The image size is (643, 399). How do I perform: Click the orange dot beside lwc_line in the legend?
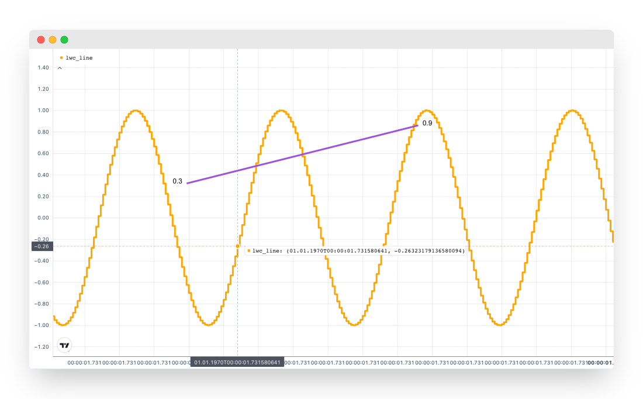click(x=61, y=58)
